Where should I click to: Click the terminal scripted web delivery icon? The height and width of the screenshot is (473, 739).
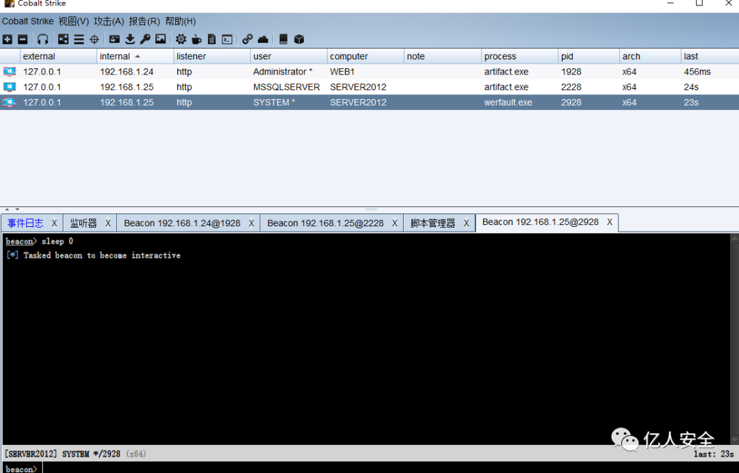click(x=227, y=40)
